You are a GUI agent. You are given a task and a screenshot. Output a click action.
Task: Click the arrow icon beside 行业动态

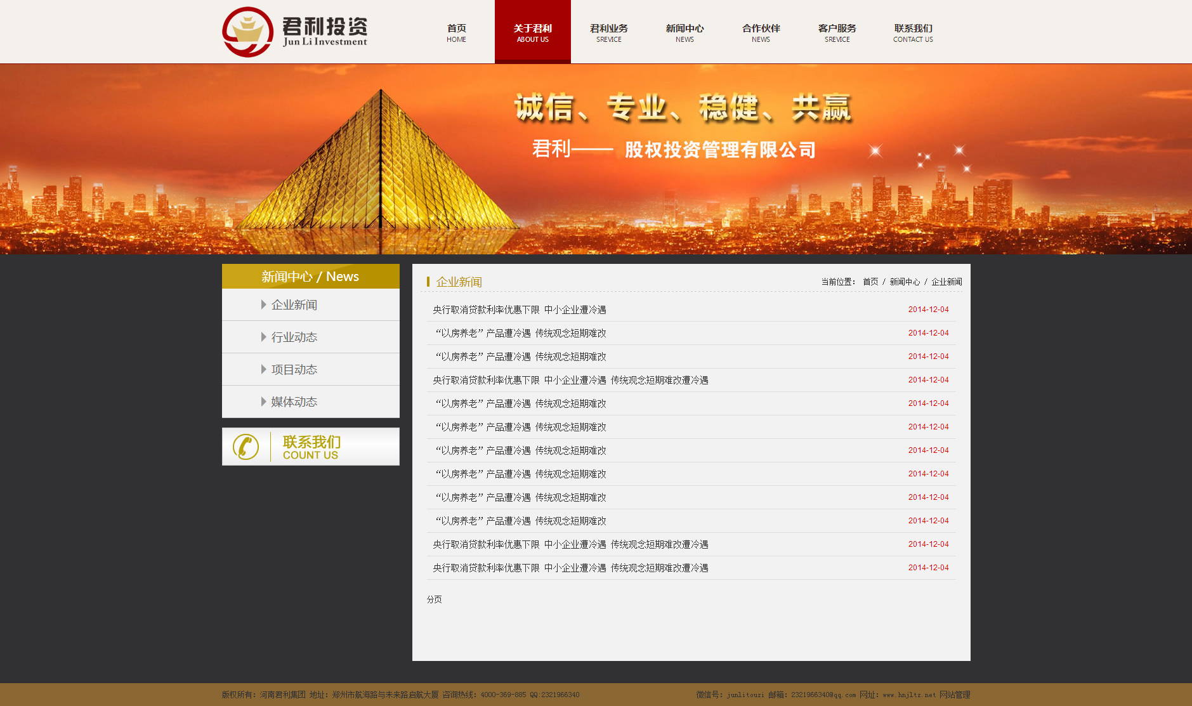coord(263,337)
